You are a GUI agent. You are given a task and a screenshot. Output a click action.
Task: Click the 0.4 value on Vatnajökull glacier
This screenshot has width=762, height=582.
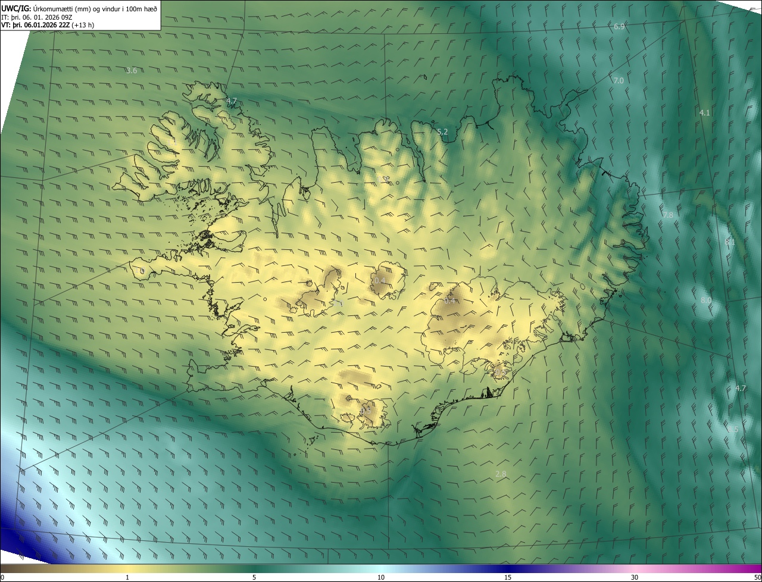[450, 301]
